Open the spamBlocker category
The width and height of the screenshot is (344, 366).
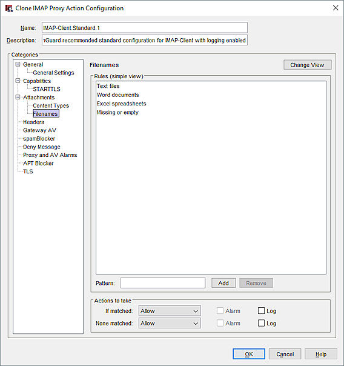[39, 138]
